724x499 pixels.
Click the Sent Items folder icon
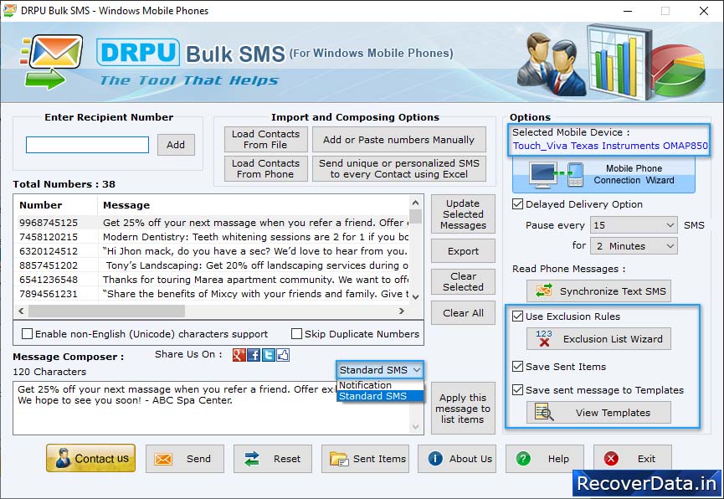click(x=339, y=459)
